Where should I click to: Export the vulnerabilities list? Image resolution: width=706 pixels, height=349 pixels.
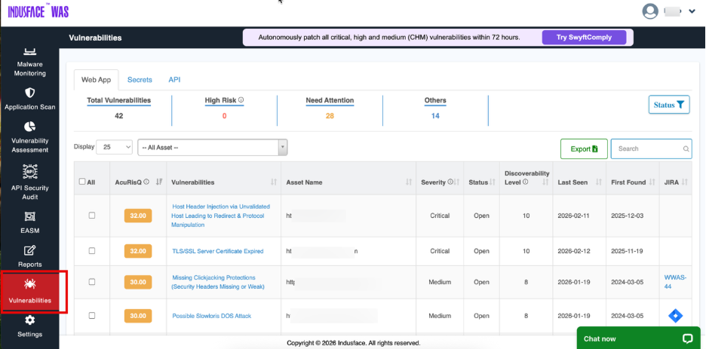pos(584,148)
